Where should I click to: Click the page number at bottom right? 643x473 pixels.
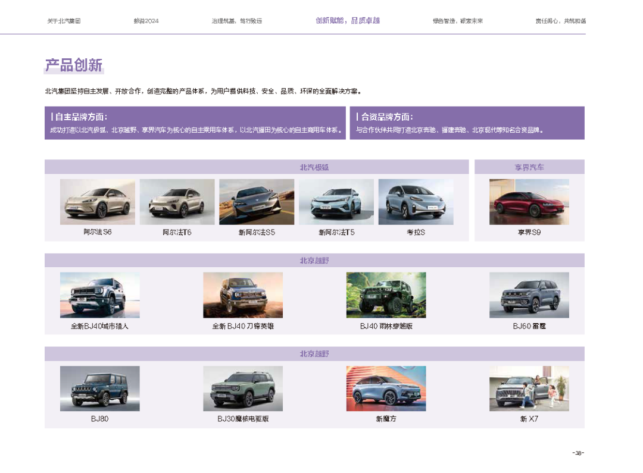pos(578,453)
